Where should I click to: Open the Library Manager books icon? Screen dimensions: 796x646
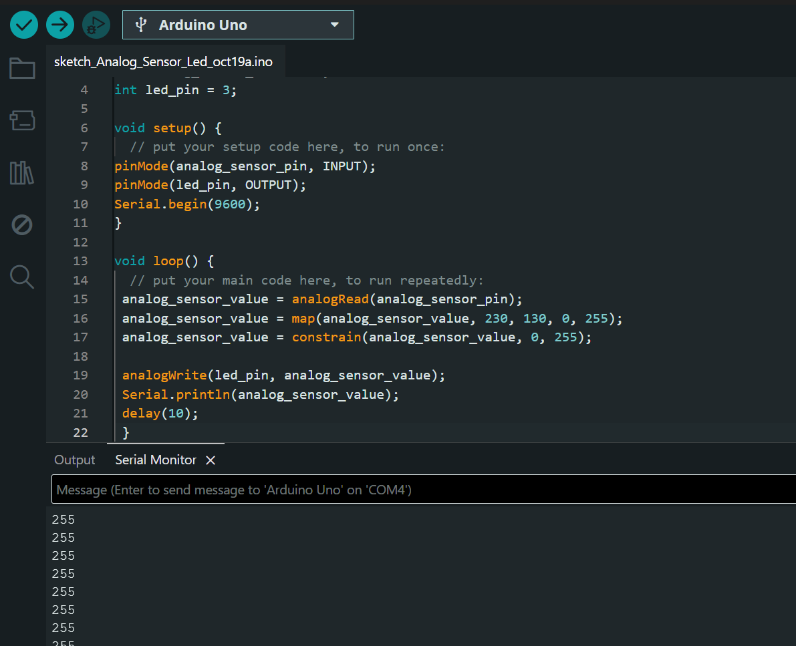[x=22, y=173]
